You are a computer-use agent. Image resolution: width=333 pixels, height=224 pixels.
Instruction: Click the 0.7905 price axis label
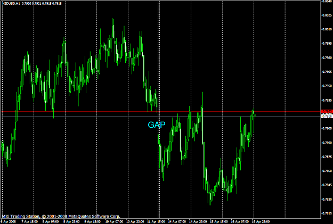[327, 129]
